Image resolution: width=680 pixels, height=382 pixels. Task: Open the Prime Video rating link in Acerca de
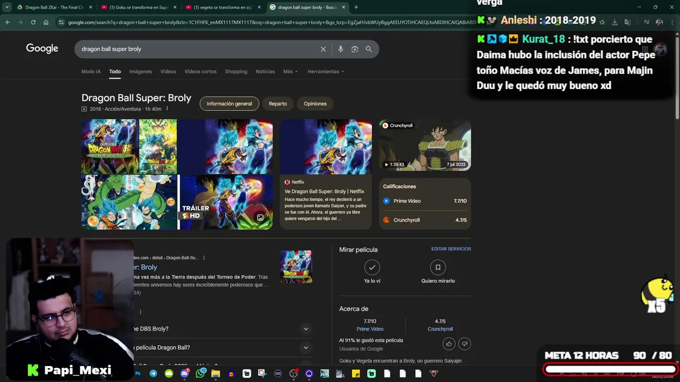click(370, 329)
